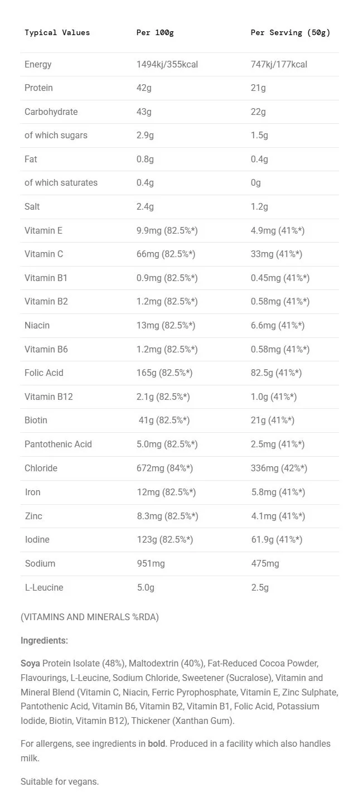Select the Per 100g column header
The image size is (363, 807).
coord(155,32)
